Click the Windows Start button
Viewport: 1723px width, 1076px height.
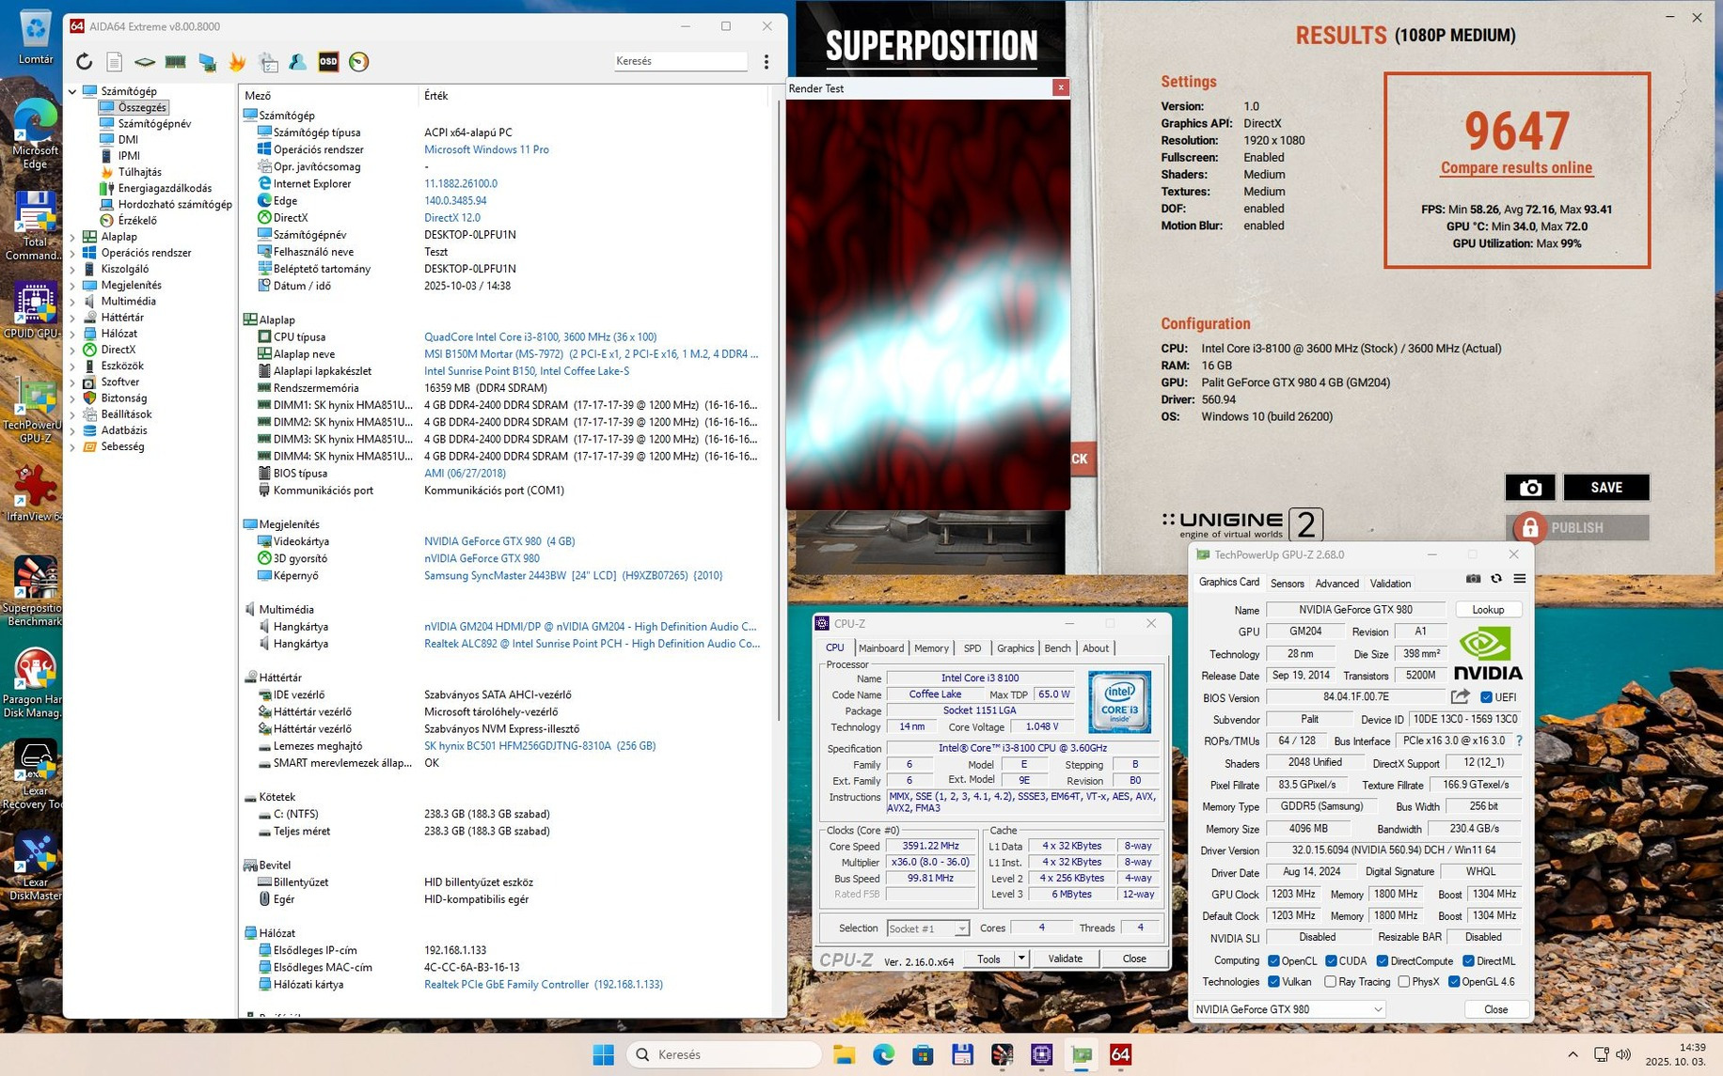[x=603, y=1054]
